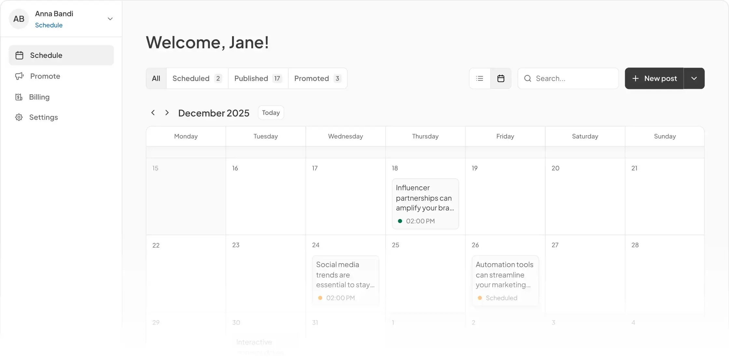
Task: Click the scheduled status dot on Automation tools post
Action: point(480,298)
